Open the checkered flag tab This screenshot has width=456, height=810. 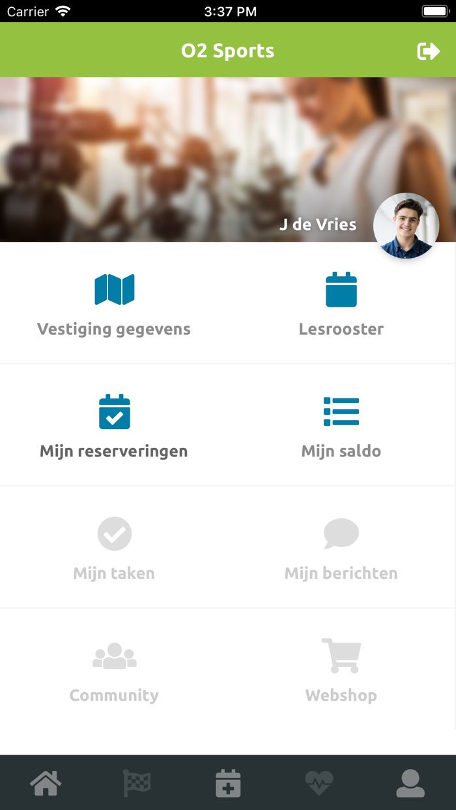click(137, 783)
